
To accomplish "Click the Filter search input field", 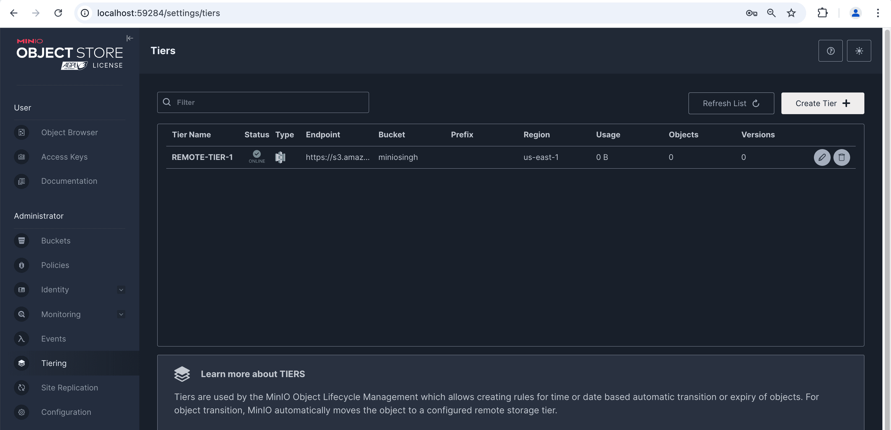I will click(263, 102).
